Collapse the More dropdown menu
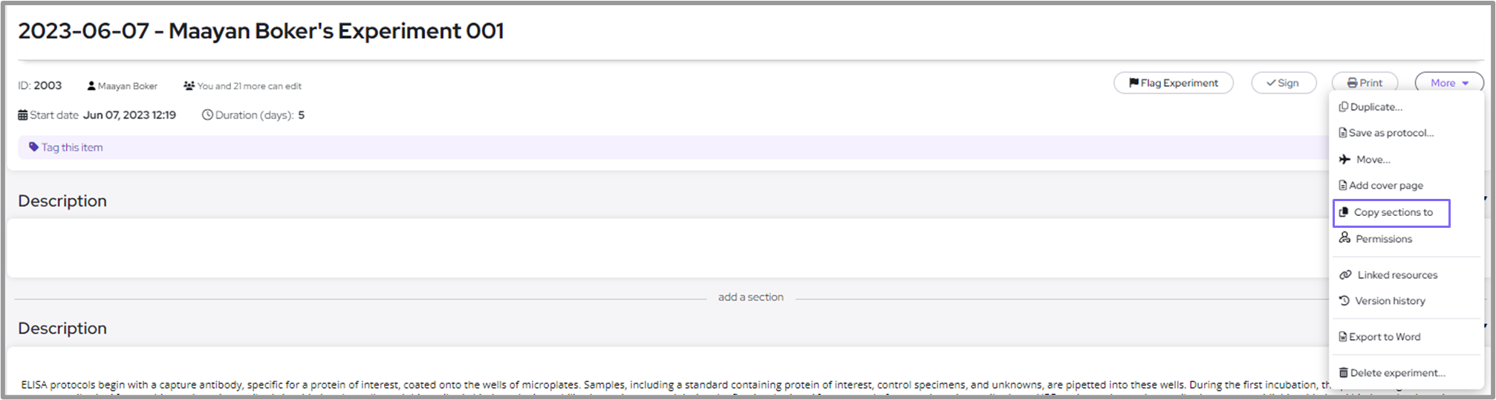 pos(1448,83)
